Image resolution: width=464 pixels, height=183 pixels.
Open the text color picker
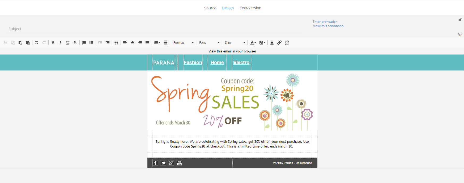click(253, 43)
